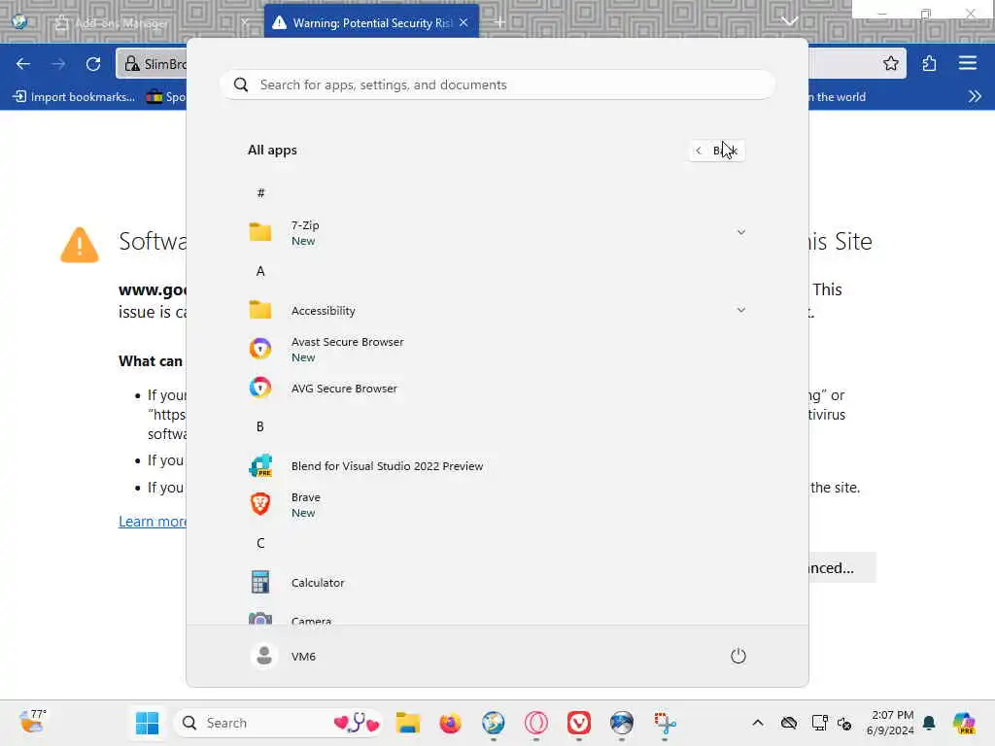Image resolution: width=995 pixels, height=746 pixels.
Task: Expand the 7-Zip folder chevron
Action: pyautogui.click(x=740, y=232)
